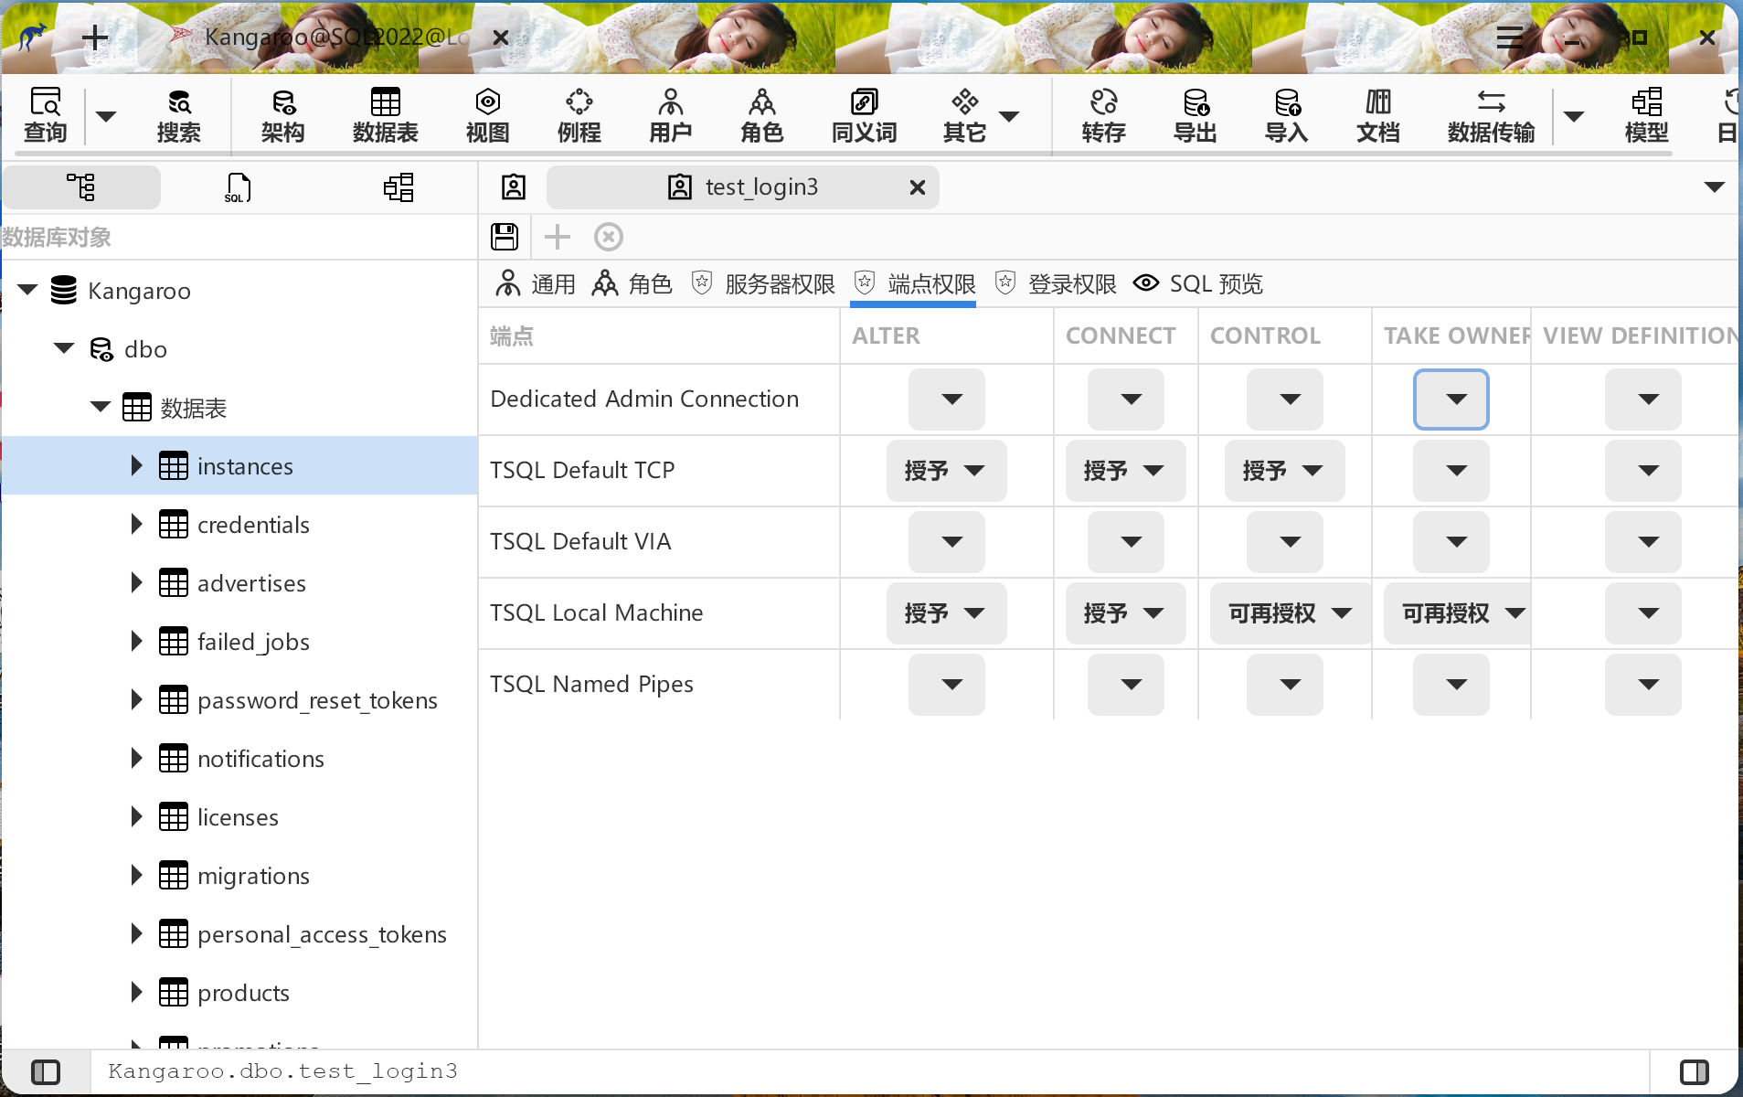This screenshot has width=1743, height=1097.
Task: Open the tab list dropdown arrow
Action: pyautogui.click(x=1715, y=186)
